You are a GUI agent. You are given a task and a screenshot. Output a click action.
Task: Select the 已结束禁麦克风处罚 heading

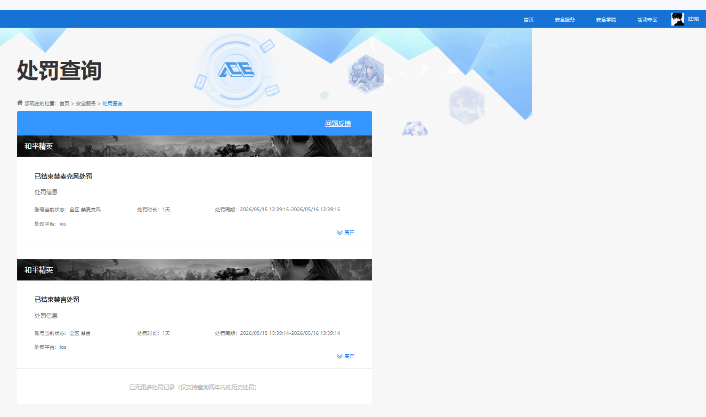(63, 177)
